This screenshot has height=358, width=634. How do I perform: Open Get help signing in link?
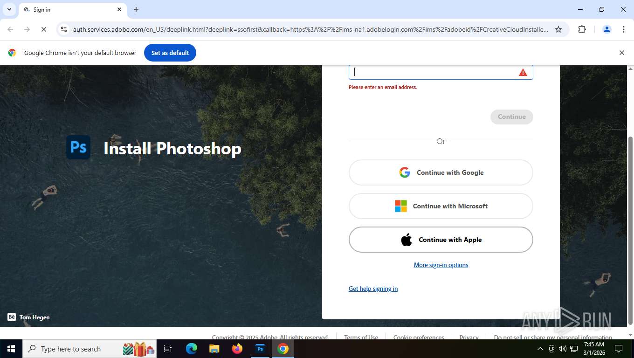[373, 289]
